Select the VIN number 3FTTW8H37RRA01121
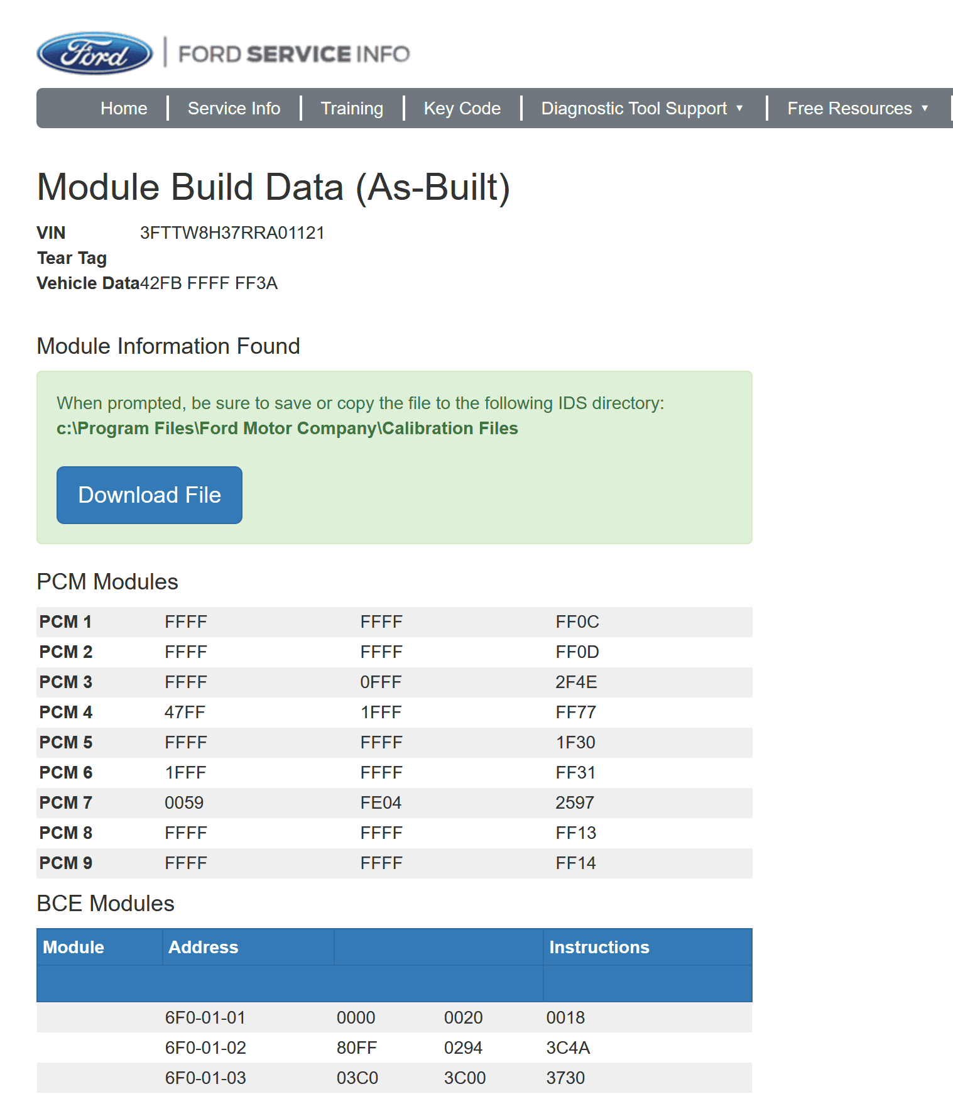Image resolution: width=953 pixels, height=1094 pixels. (x=232, y=233)
